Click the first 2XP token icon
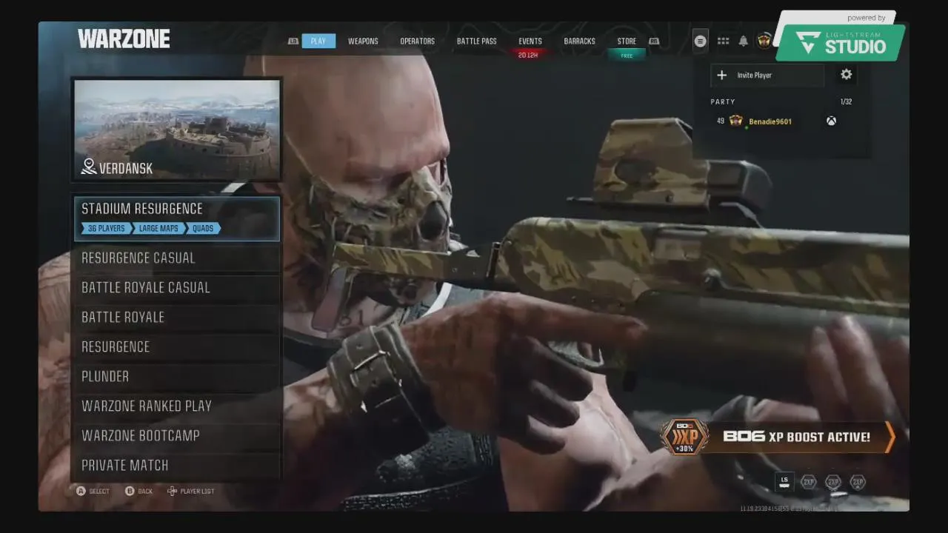Image resolution: width=948 pixels, height=533 pixels. click(809, 482)
